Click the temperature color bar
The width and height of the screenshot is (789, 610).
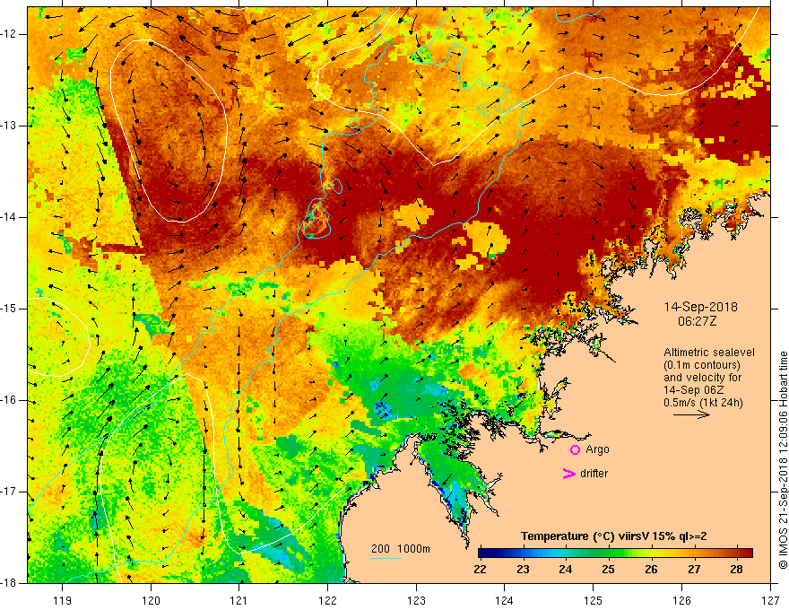point(615,553)
